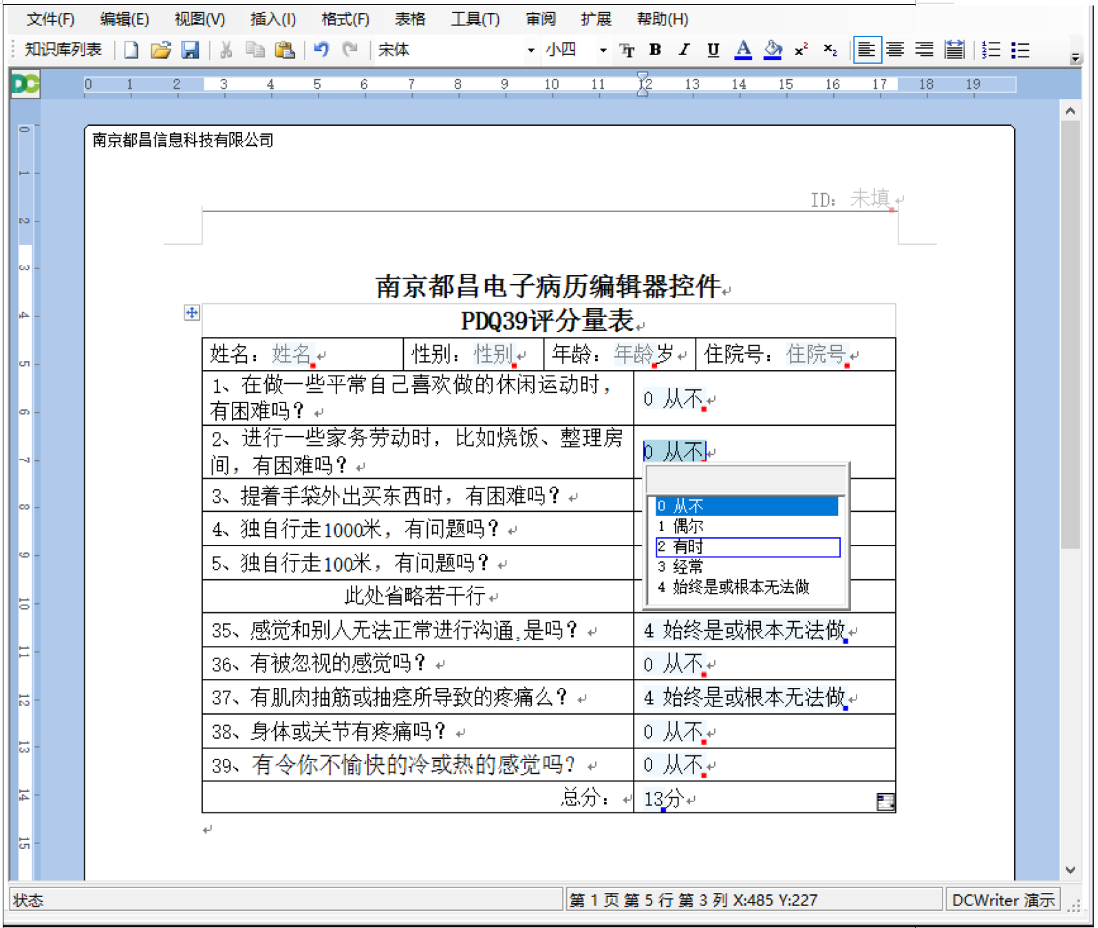The width and height of the screenshot is (1098, 928).
Task: Insert numbered list
Action: pyautogui.click(x=991, y=50)
